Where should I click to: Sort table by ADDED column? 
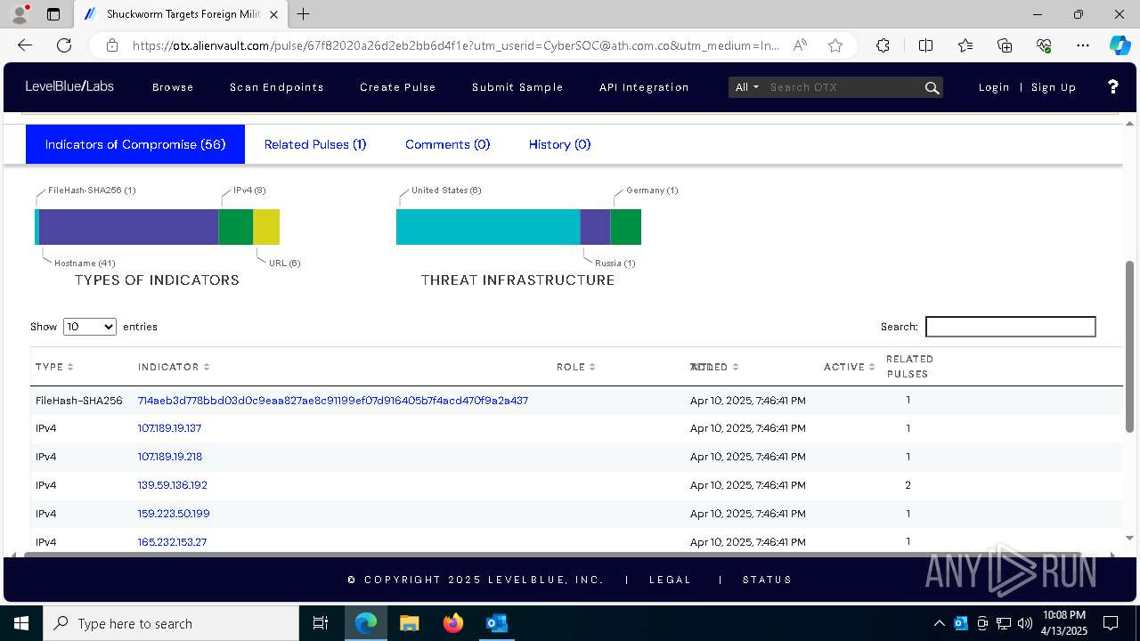pos(714,367)
